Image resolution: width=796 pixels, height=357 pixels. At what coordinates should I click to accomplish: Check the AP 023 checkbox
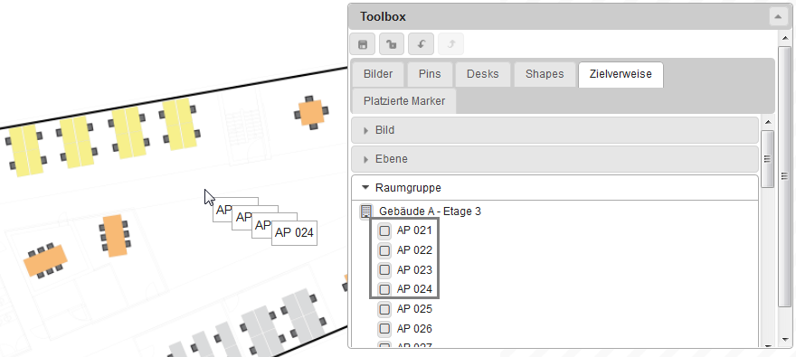click(x=384, y=269)
